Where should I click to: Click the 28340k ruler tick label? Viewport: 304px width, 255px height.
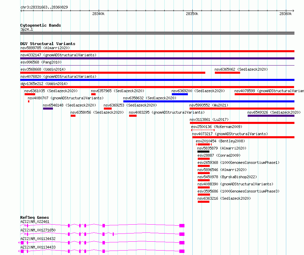coord(98,14)
